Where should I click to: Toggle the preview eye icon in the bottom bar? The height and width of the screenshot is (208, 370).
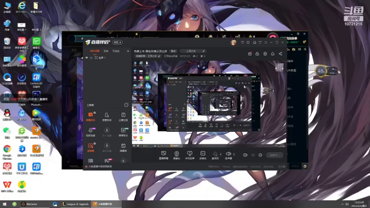253,155
